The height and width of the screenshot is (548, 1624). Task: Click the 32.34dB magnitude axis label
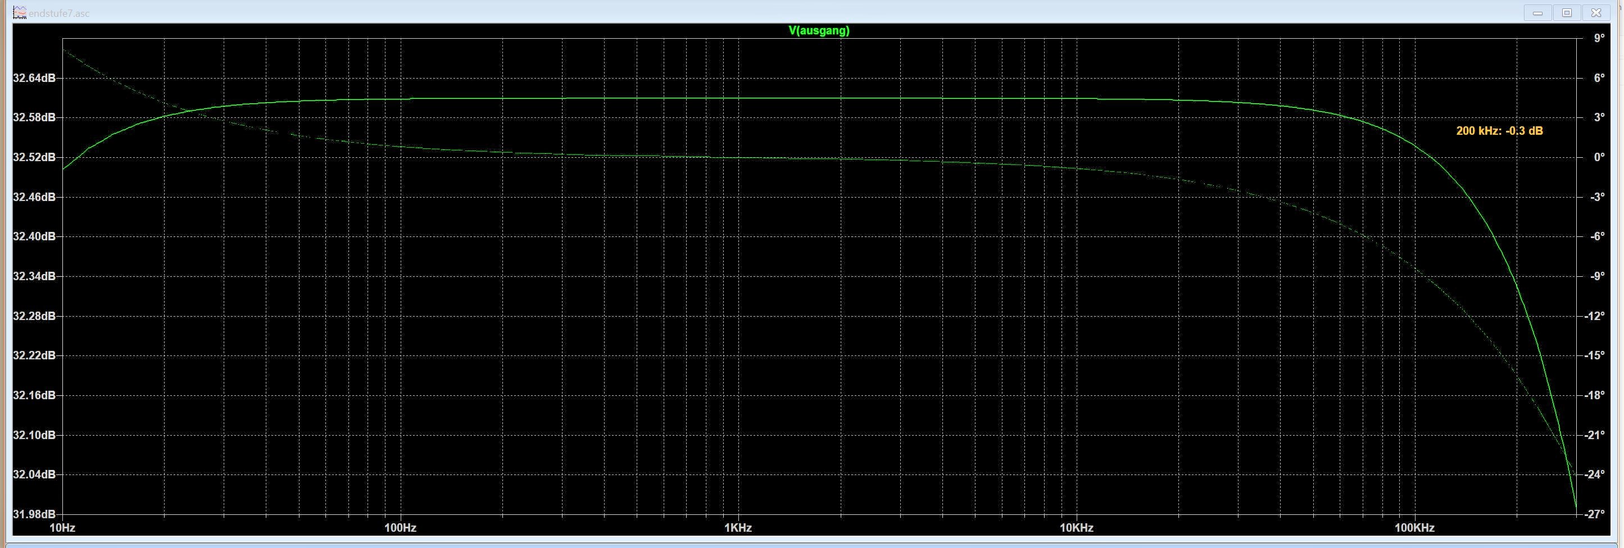pyautogui.click(x=34, y=276)
